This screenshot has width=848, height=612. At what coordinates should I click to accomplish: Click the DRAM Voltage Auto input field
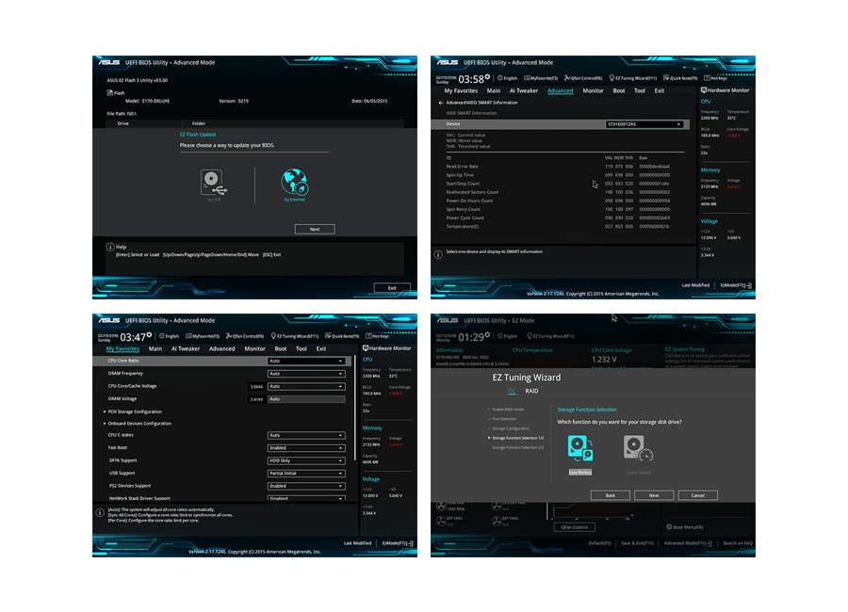tap(306, 399)
